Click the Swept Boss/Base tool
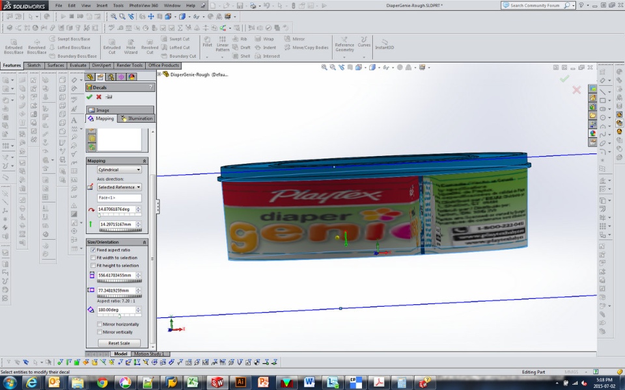 70,39
